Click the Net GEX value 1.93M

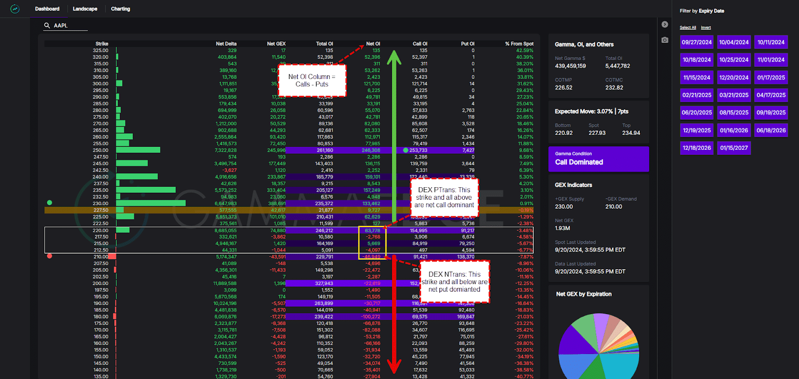[562, 228]
